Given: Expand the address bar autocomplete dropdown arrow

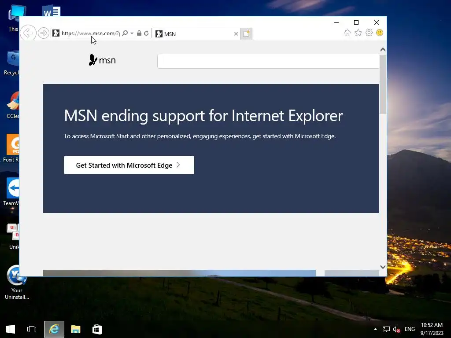Looking at the screenshot, I should click(132, 33).
